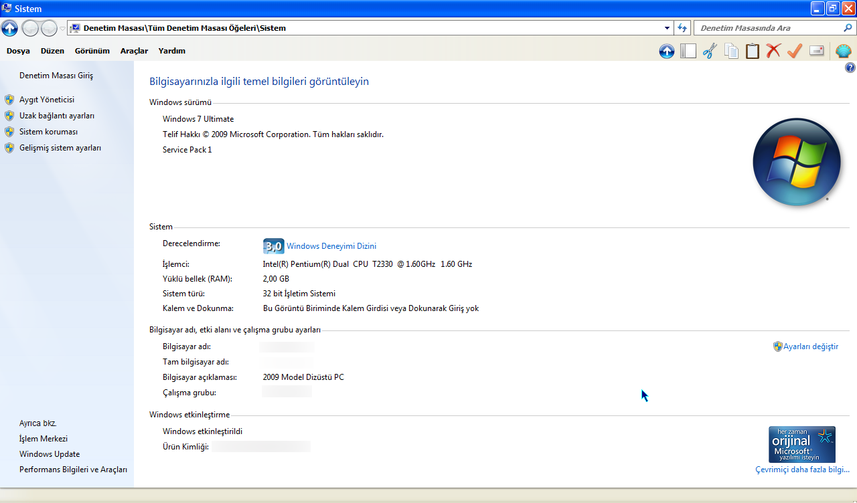Open İşlem Merkezi link
This screenshot has width=857, height=503.
(44, 439)
